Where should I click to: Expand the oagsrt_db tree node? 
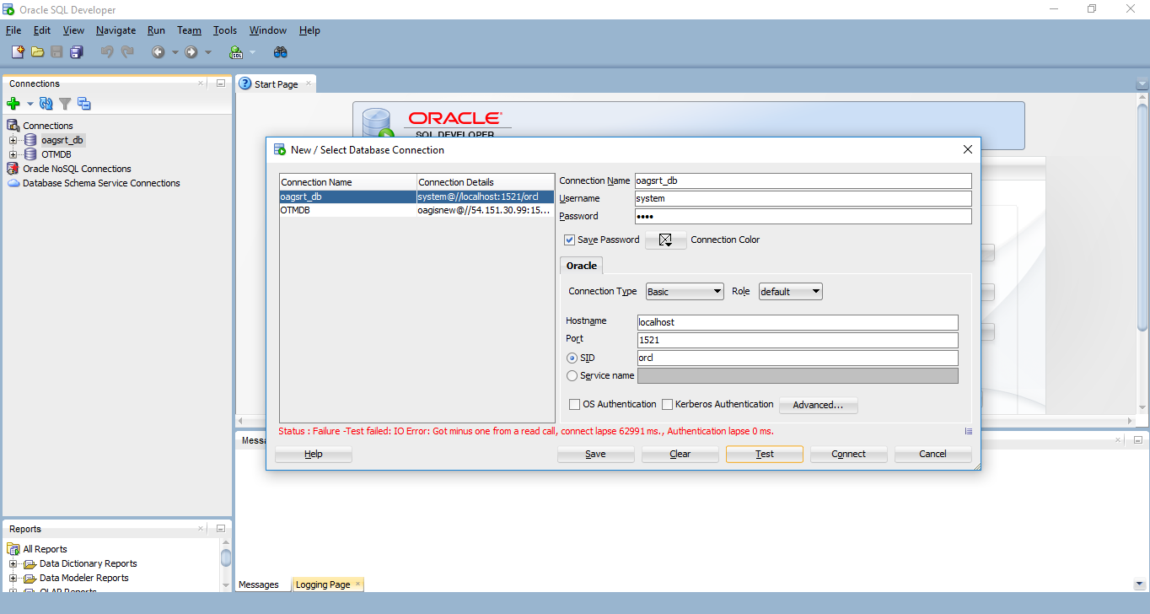[13, 140]
